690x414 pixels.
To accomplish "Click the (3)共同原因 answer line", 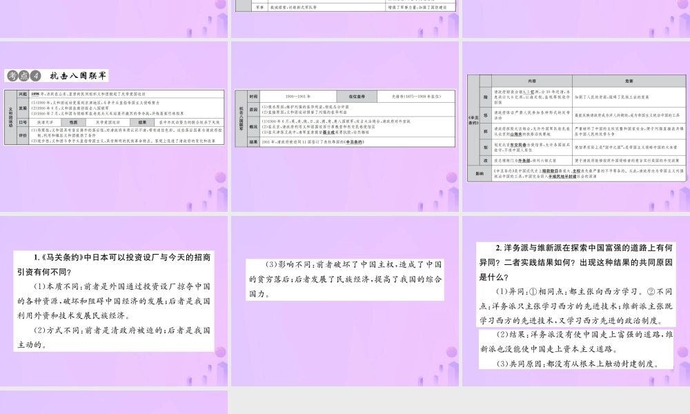I will (x=575, y=364).
